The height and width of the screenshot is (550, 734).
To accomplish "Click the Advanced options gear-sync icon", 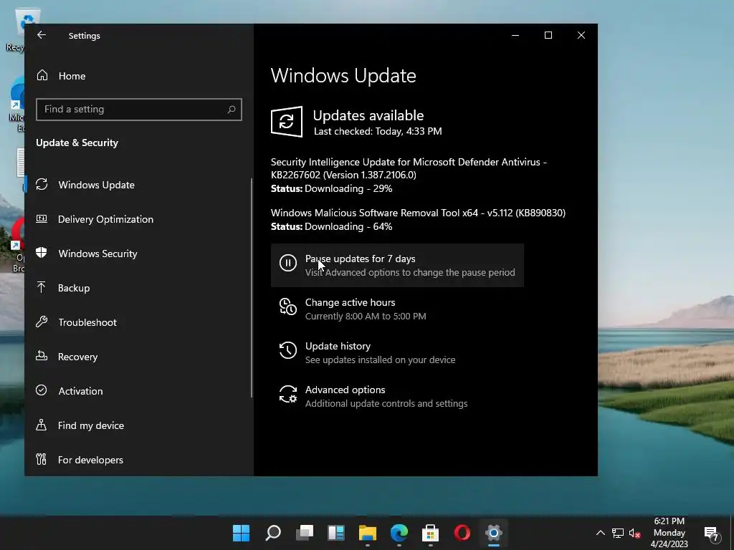I will [288, 395].
